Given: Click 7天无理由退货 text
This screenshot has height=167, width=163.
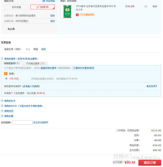Looking at the screenshot, I should [87, 15].
